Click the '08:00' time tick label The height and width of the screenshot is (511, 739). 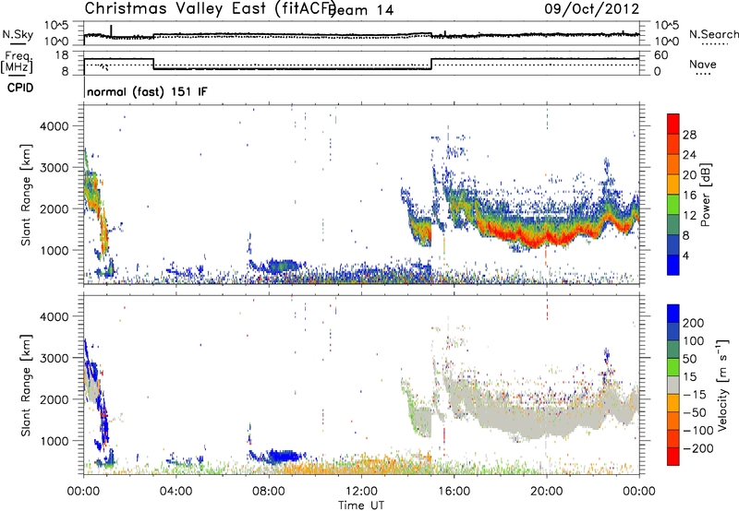(269, 492)
